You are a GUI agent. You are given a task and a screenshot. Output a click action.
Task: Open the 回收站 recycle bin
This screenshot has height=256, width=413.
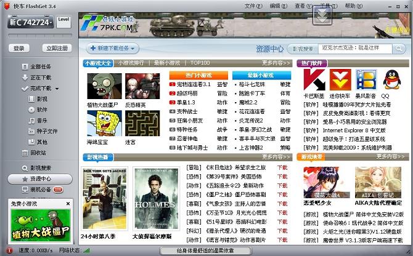click(x=34, y=153)
